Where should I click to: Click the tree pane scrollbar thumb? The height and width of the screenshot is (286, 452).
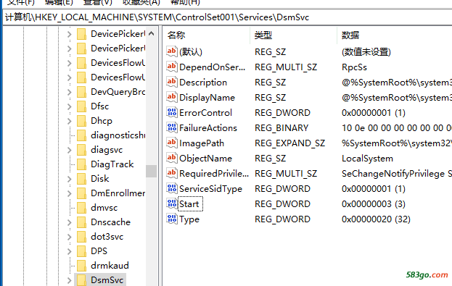click(152, 171)
